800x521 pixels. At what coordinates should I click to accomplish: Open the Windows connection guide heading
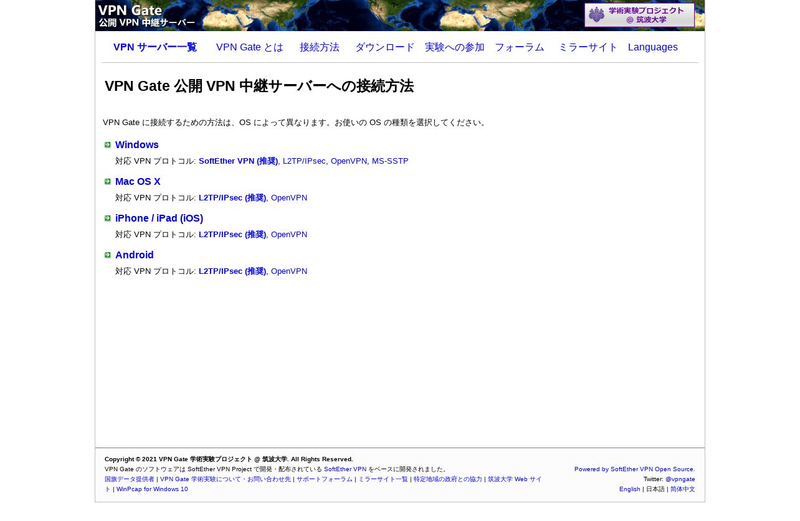click(x=137, y=145)
